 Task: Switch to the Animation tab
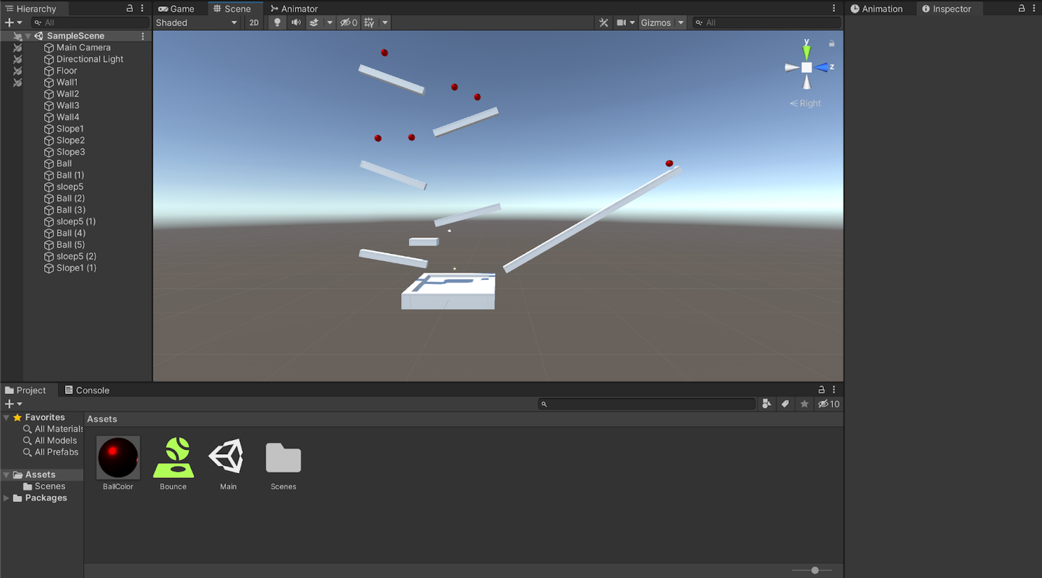pyautogui.click(x=877, y=9)
